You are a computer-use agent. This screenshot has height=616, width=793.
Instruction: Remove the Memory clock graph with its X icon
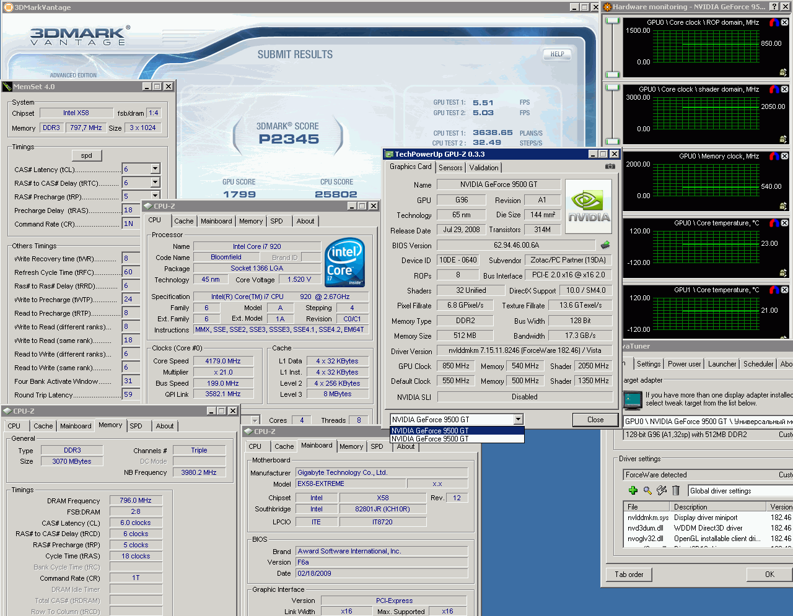784,156
